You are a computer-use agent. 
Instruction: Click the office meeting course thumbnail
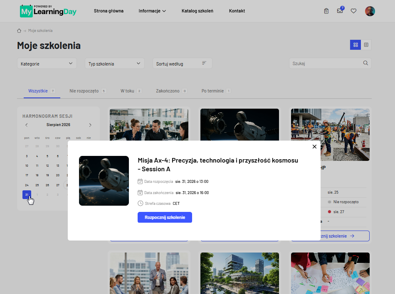(x=149, y=124)
